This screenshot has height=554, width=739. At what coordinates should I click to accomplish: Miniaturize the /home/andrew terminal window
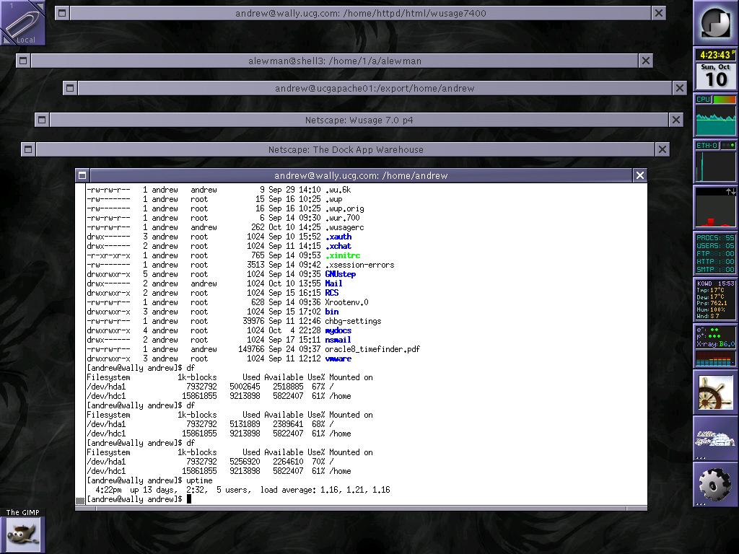82,175
